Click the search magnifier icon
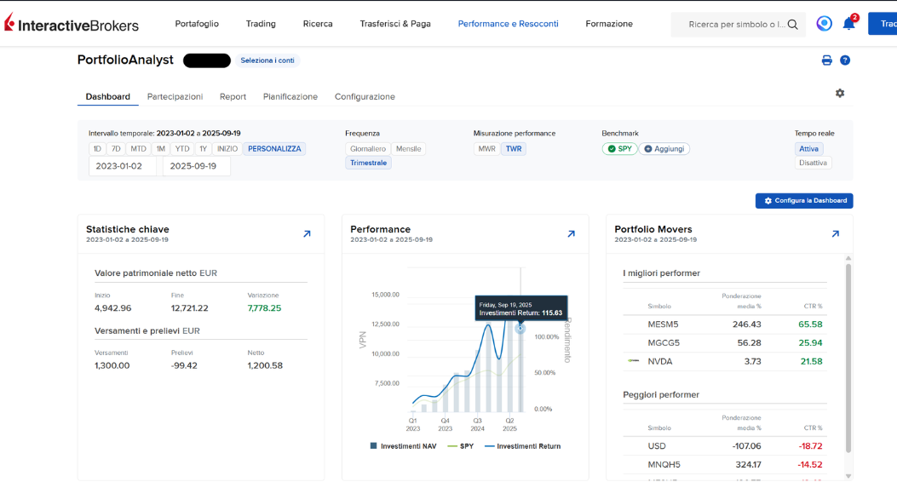The width and height of the screenshot is (897, 482). coord(793,24)
